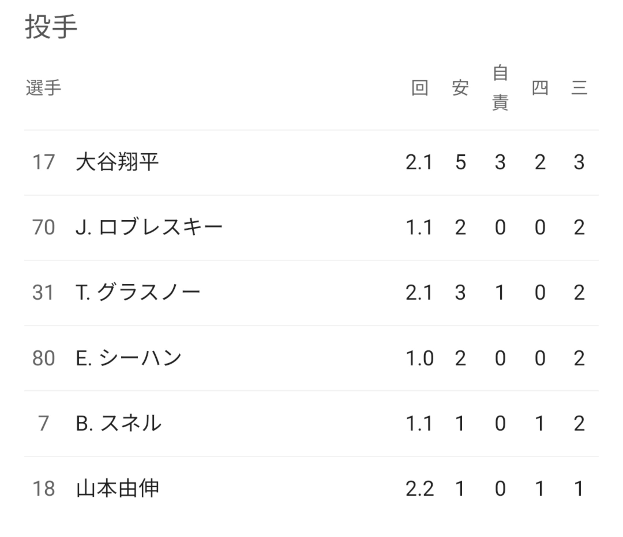Click the 三 strikeouts column header

pos(579,88)
